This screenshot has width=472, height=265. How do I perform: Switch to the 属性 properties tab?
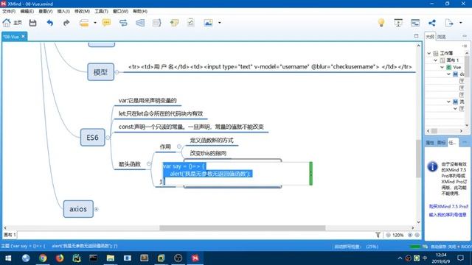pos(429,143)
